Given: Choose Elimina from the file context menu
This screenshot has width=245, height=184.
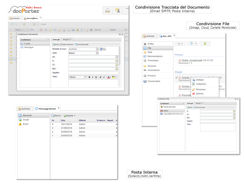Looking at the screenshot, I should point(205,94).
